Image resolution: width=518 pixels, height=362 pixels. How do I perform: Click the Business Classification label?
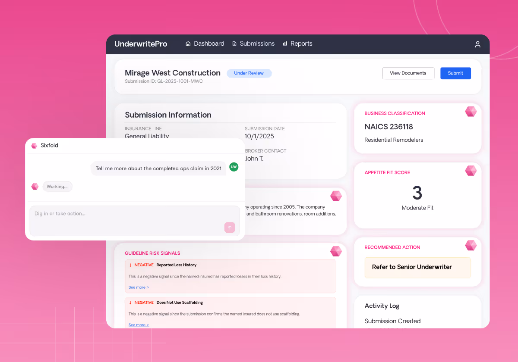pos(395,113)
